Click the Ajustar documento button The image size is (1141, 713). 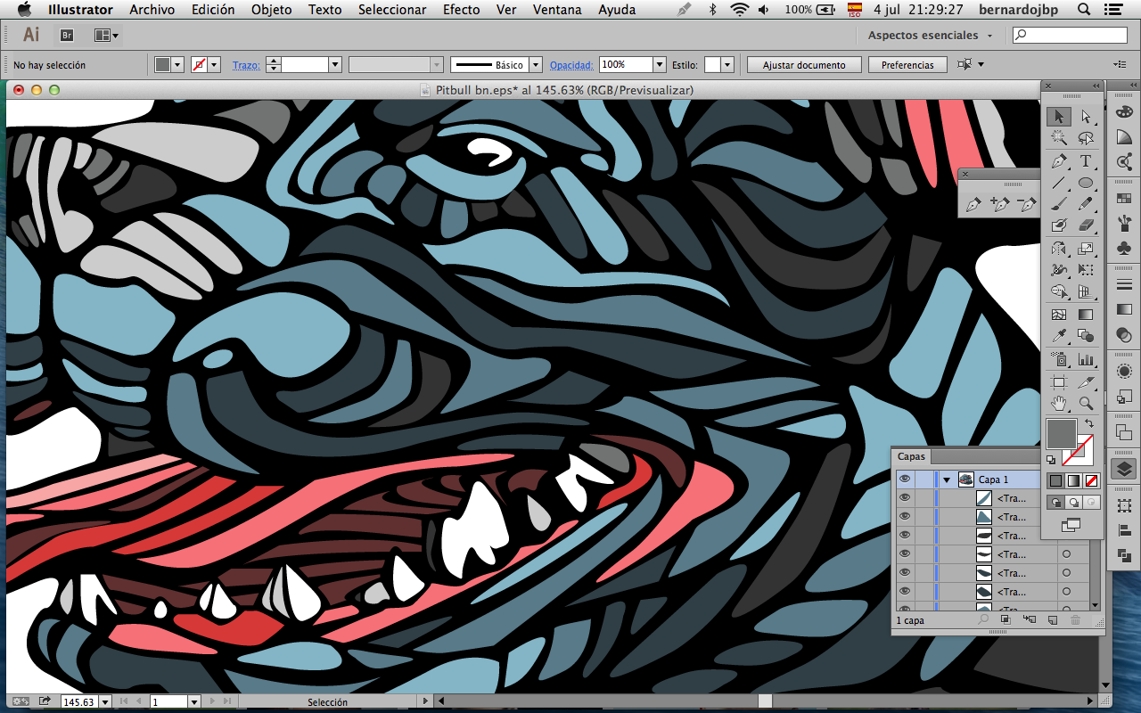(x=804, y=65)
